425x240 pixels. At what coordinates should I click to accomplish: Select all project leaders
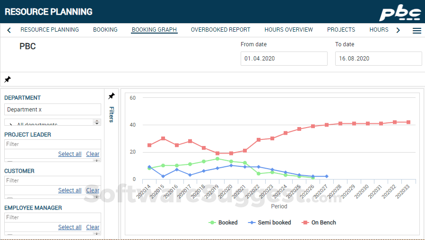(x=69, y=154)
